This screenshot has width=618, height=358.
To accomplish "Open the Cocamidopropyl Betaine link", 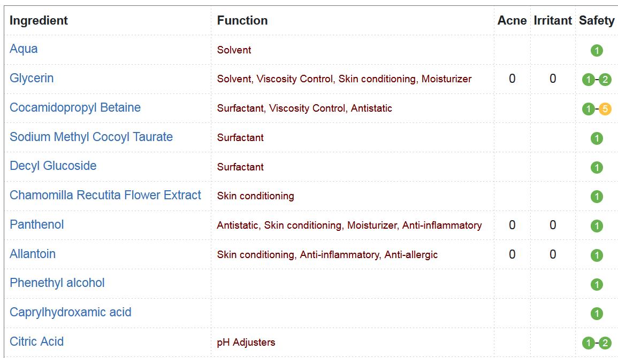I will (x=75, y=107).
